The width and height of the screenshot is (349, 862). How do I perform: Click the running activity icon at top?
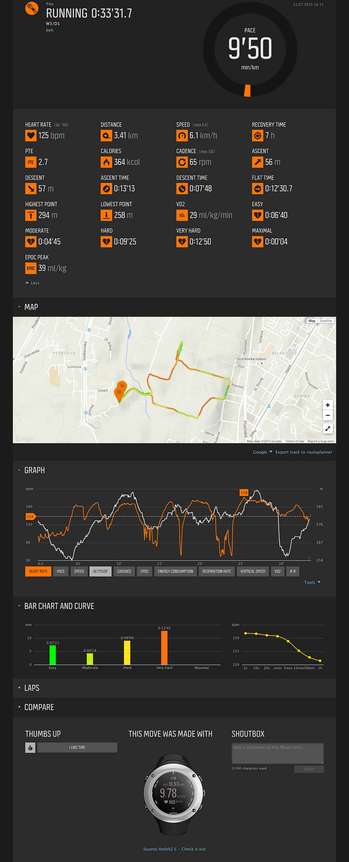coord(32,8)
